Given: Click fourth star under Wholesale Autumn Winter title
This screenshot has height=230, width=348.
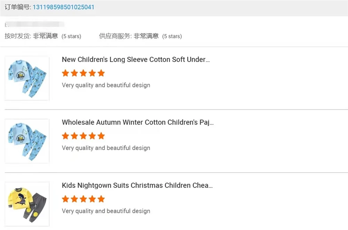Looking at the screenshot, I should pos(92,136).
